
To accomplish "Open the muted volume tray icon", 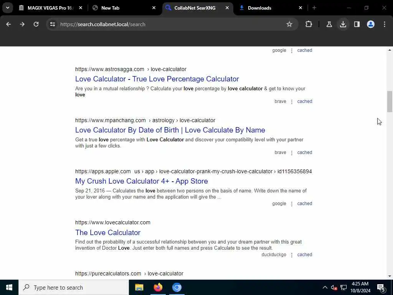I will (x=334, y=287).
